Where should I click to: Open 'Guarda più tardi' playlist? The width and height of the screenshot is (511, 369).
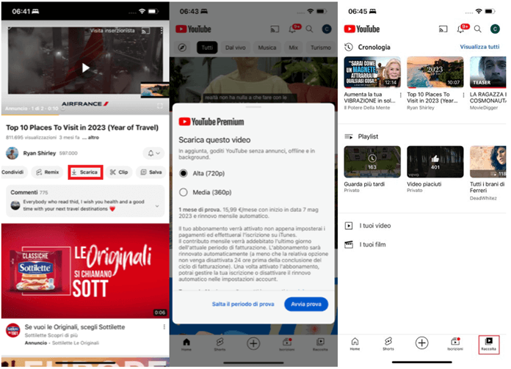coord(372,162)
